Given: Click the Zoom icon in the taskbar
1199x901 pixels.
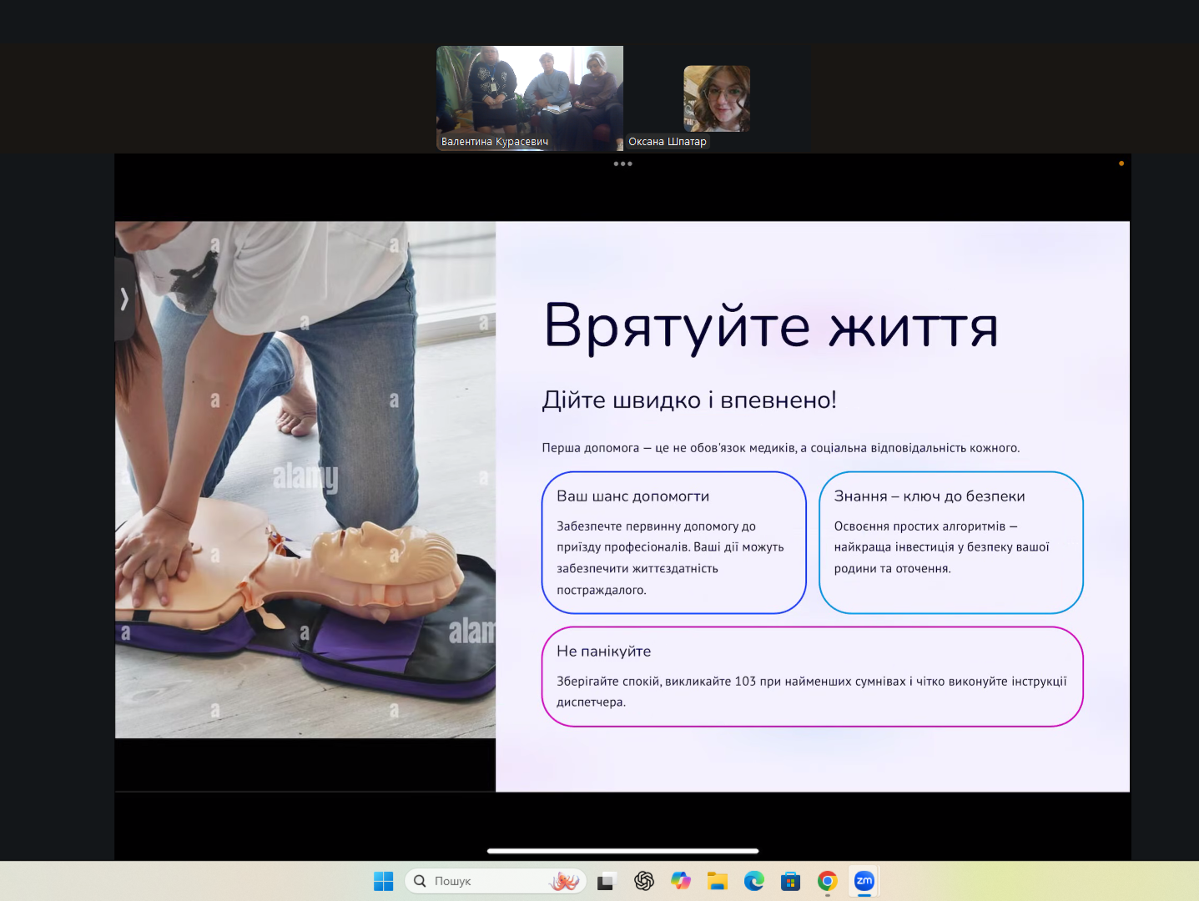Looking at the screenshot, I should pyautogui.click(x=864, y=881).
